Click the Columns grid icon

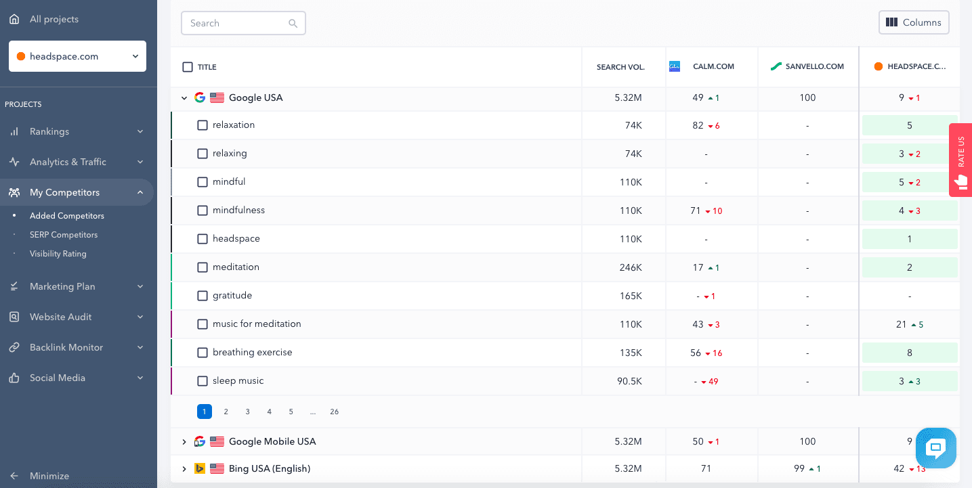[891, 22]
